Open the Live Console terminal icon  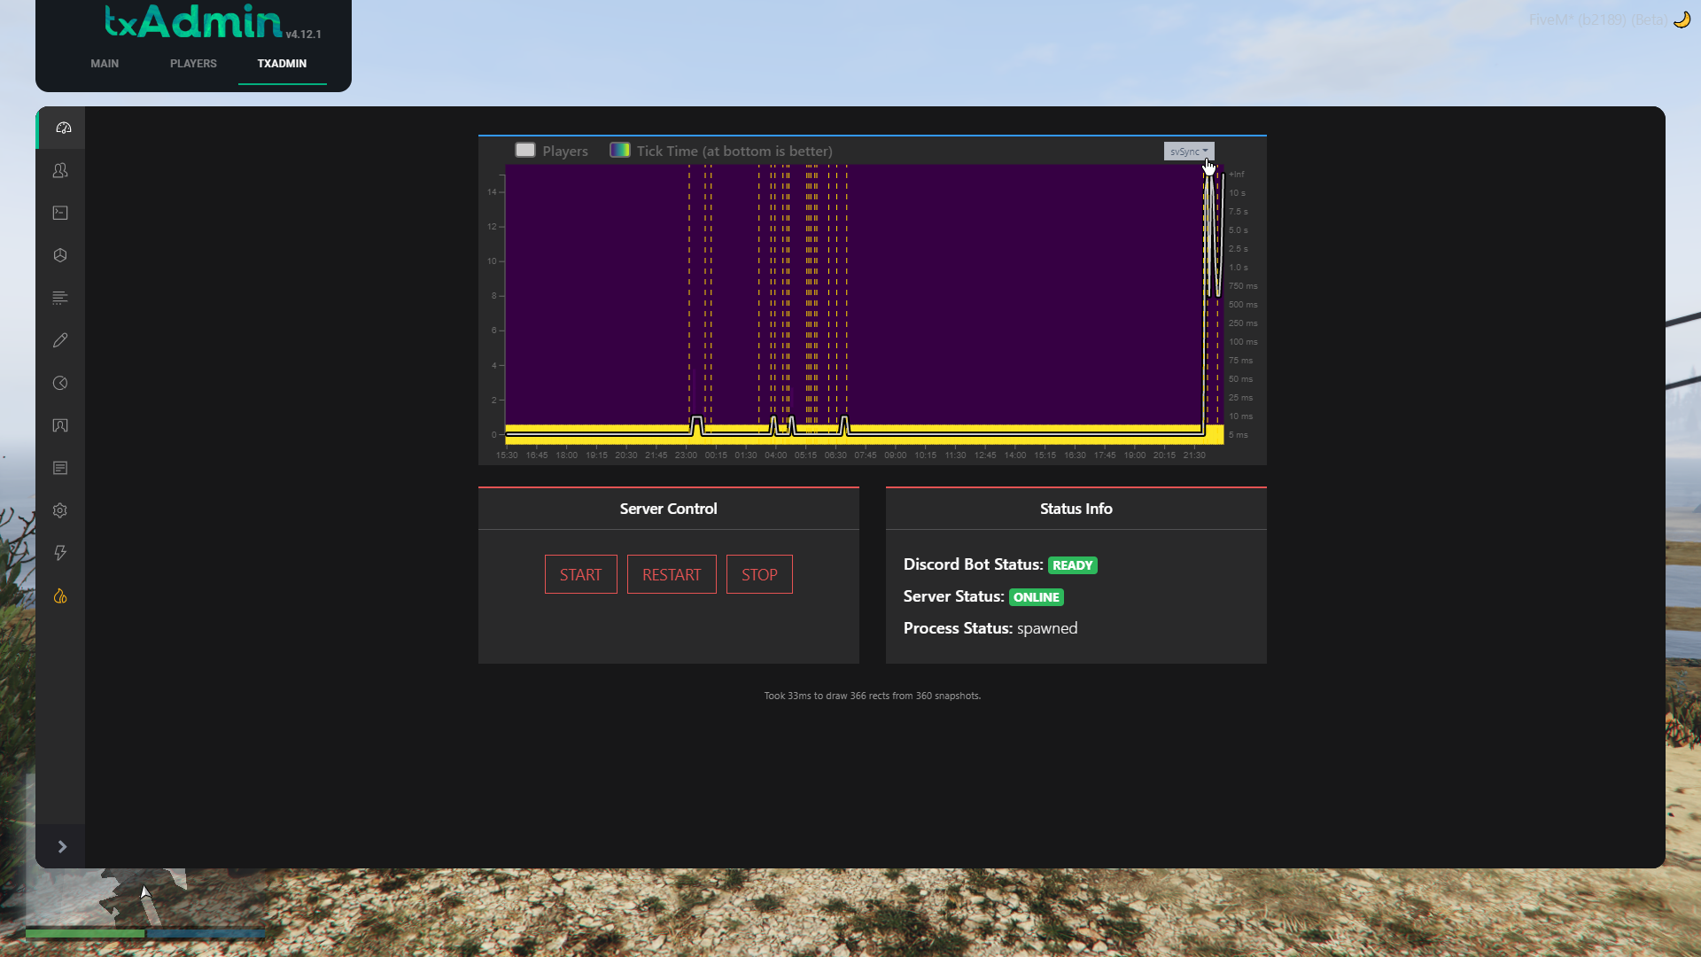(x=60, y=213)
